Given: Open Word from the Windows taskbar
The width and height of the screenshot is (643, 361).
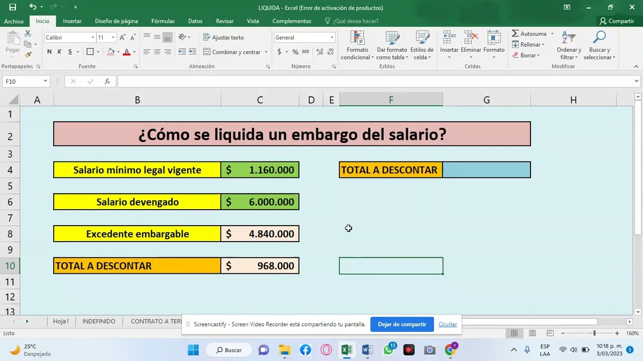Looking at the screenshot, I should click(x=367, y=350).
